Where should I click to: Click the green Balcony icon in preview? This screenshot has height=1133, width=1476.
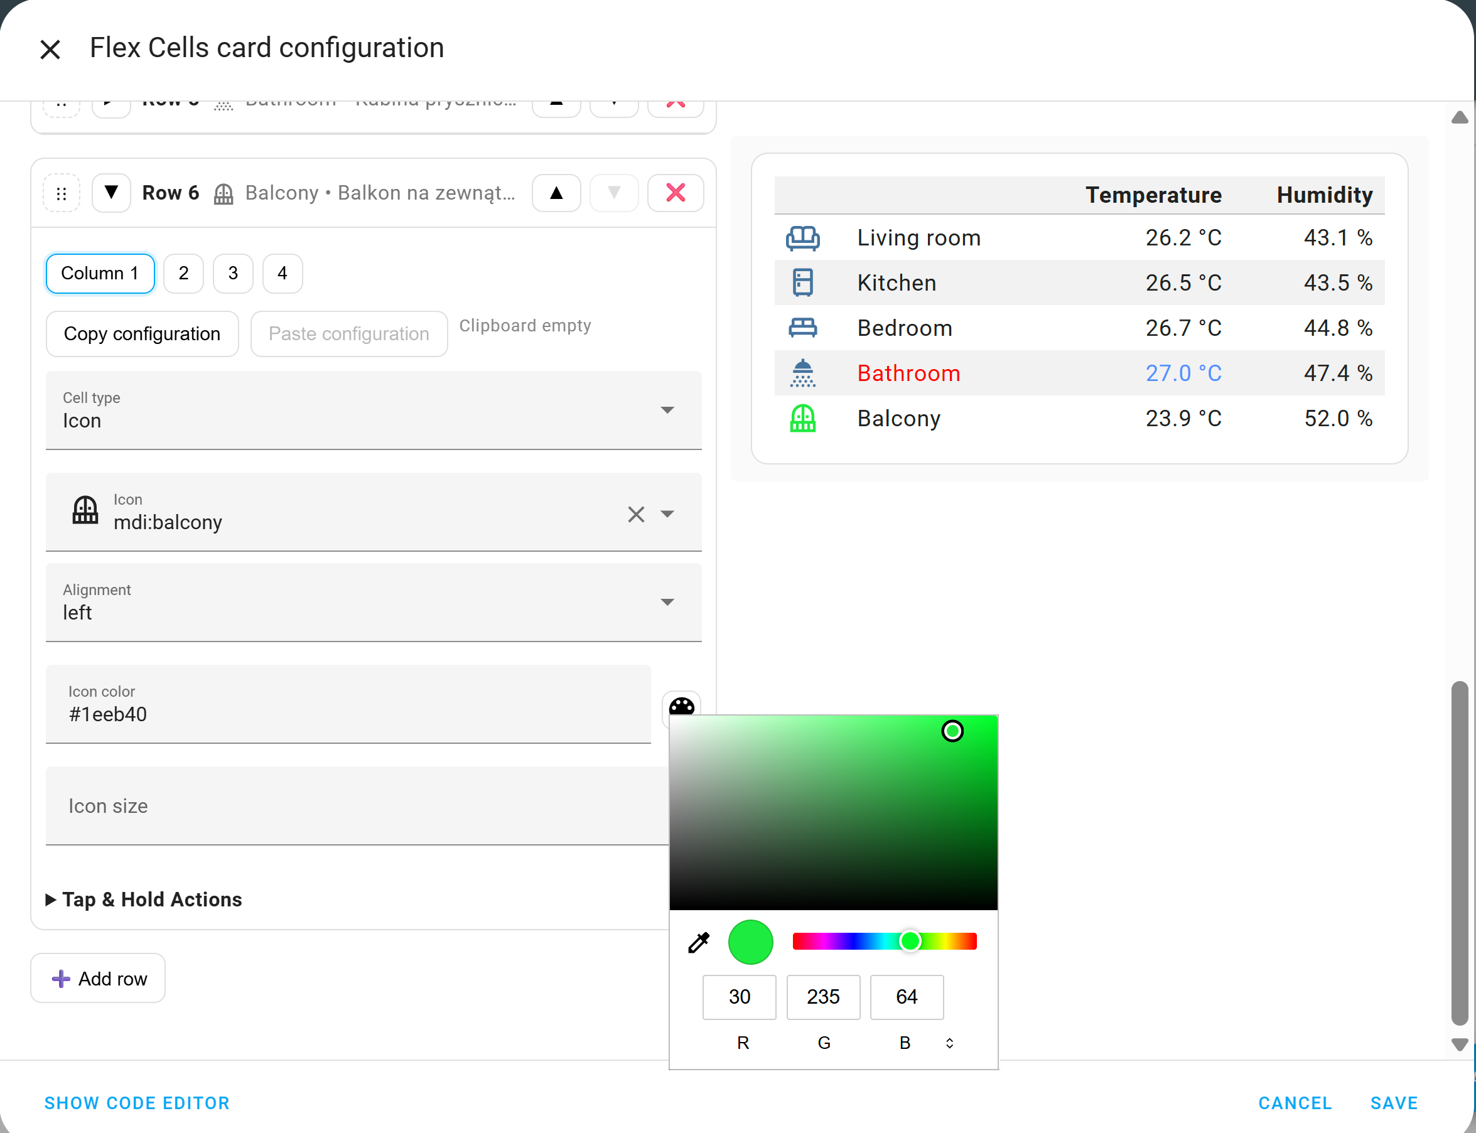tap(803, 418)
